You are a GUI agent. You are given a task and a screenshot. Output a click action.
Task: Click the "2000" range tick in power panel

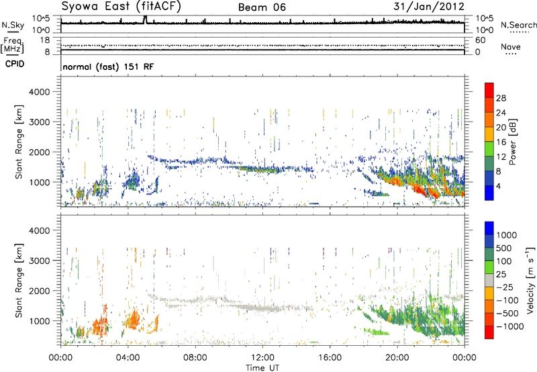[39, 152]
